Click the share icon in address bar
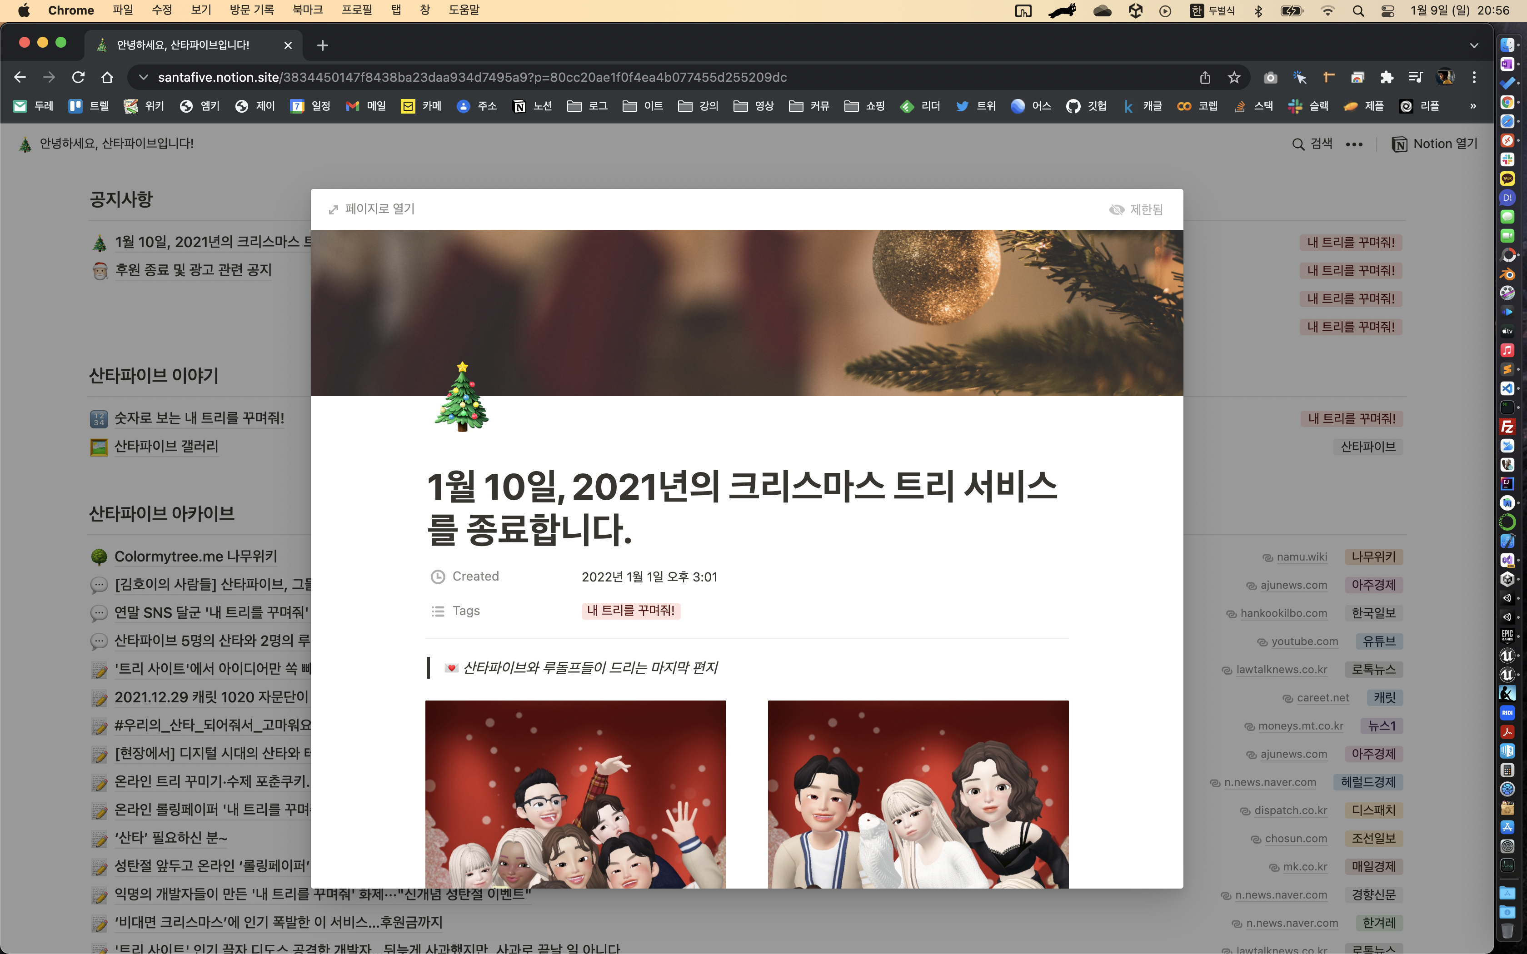 click(1205, 78)
